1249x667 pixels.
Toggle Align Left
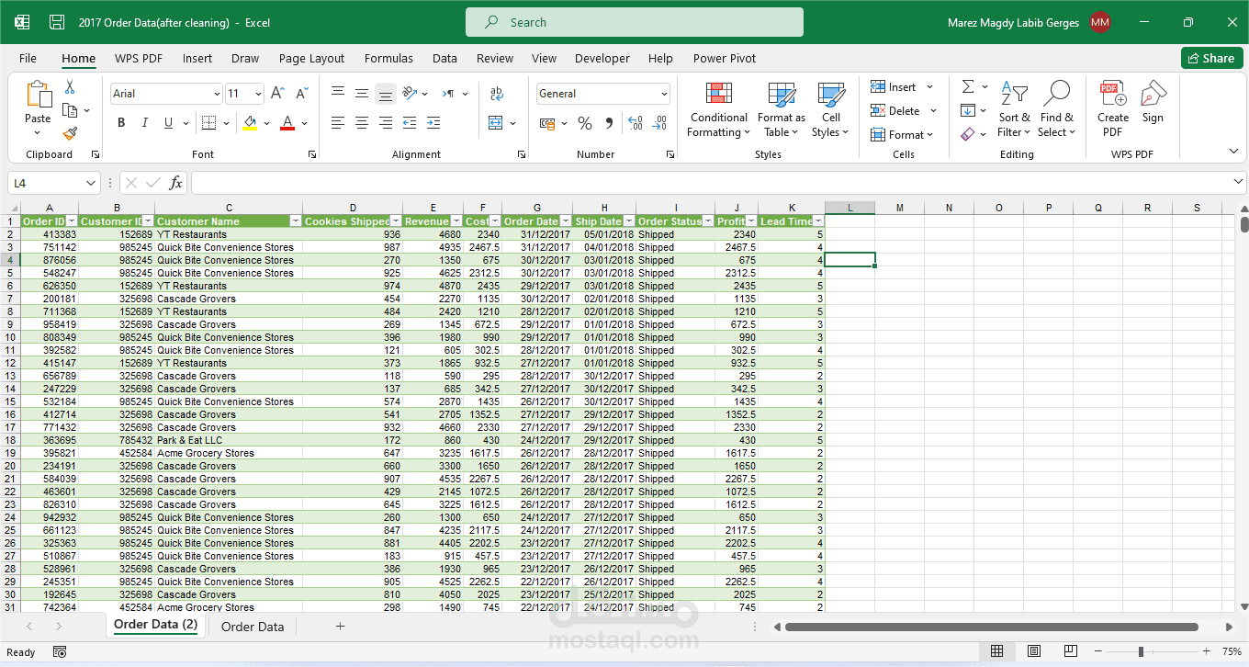338,123
